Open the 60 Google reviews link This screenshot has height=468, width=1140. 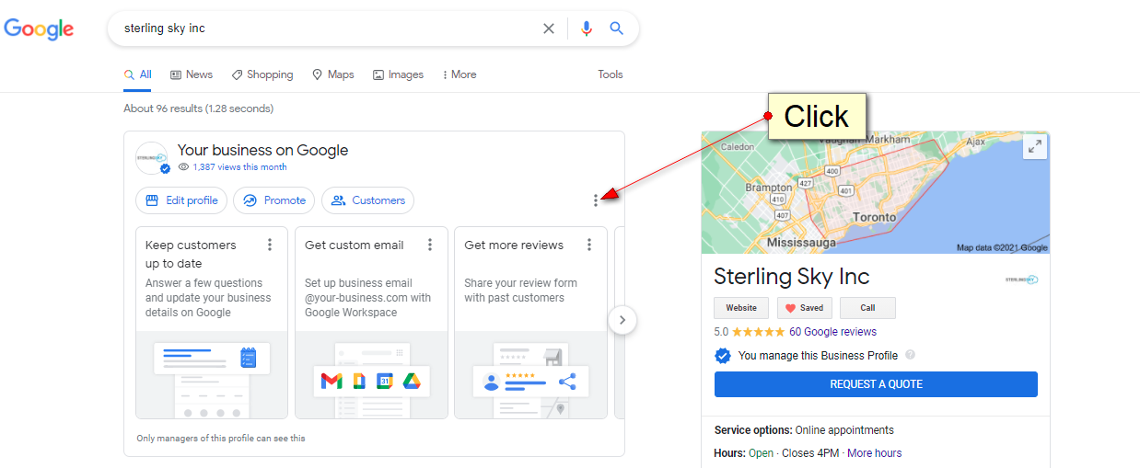click(x=832, y=332)
